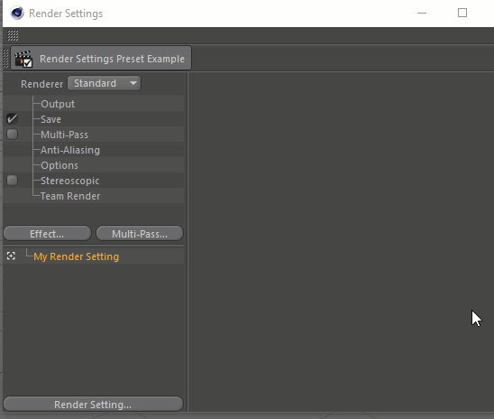This screenshot has height=419, width=494.
Task: Enable the Stereoscopic checkbox
Action: coord(13,181)
